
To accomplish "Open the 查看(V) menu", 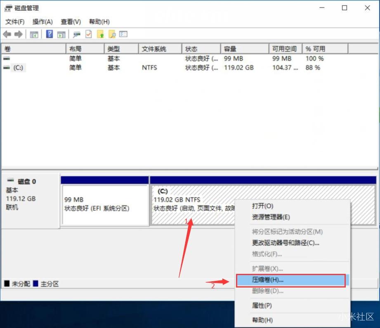I will (x=70, y=21).
